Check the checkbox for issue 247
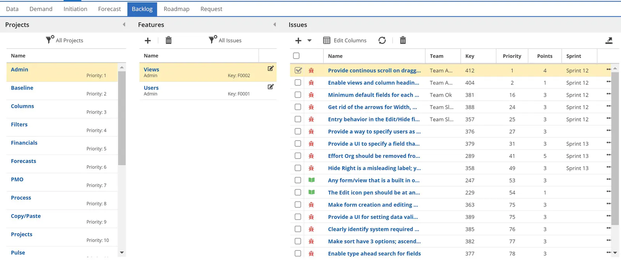The image size is (621, 260). coord(298,180)
